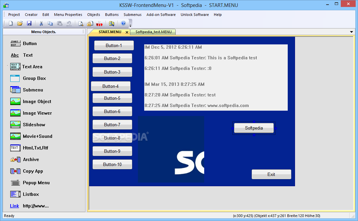This screenshot has height=221, width=358.
Task: Click the Ready status text
Action: 9,216
